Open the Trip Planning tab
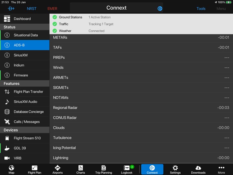 (104, 169)
